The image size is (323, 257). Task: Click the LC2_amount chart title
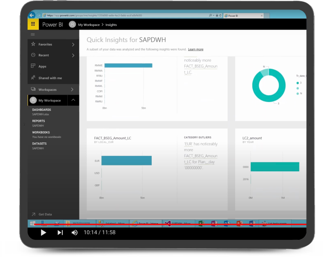click(x=252, y=138)
